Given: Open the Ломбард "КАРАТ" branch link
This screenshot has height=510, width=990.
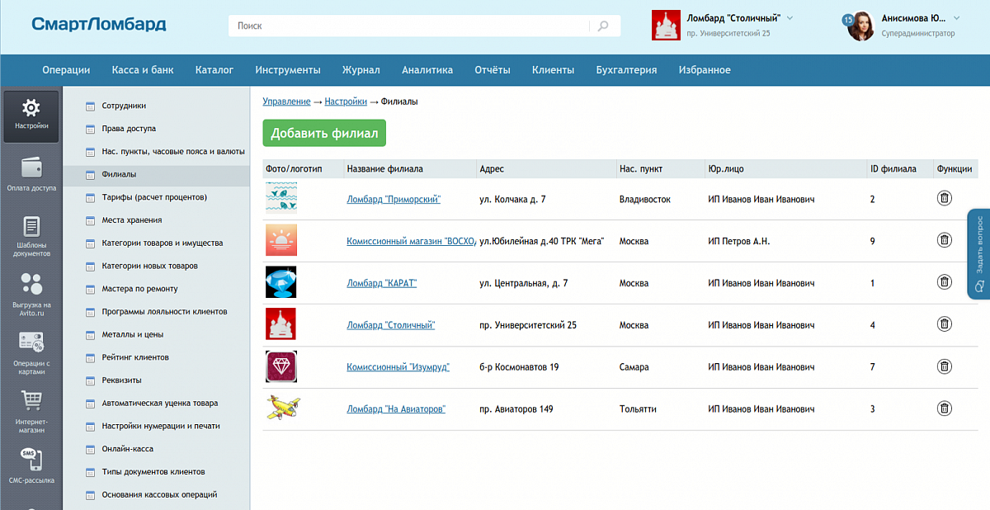Looking at the screenshot, I should [381, 283].
